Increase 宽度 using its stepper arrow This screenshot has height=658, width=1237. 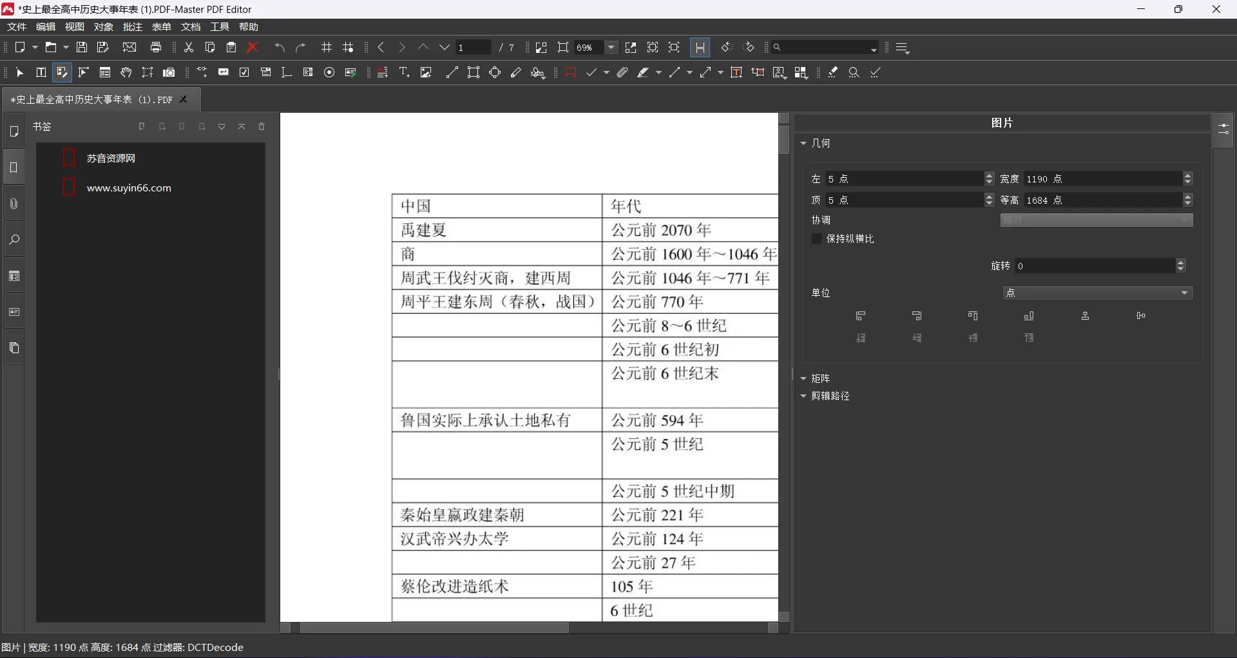click(x=1189, y=175)
